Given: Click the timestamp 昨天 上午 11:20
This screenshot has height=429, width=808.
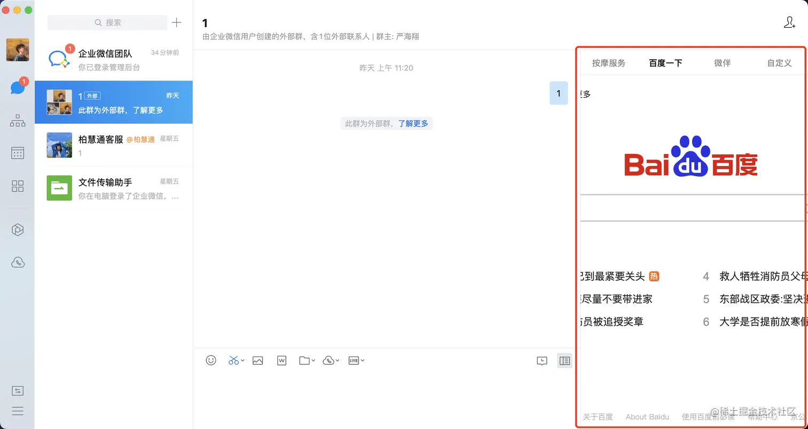Looking at the screenshot, I should [386, 68].
